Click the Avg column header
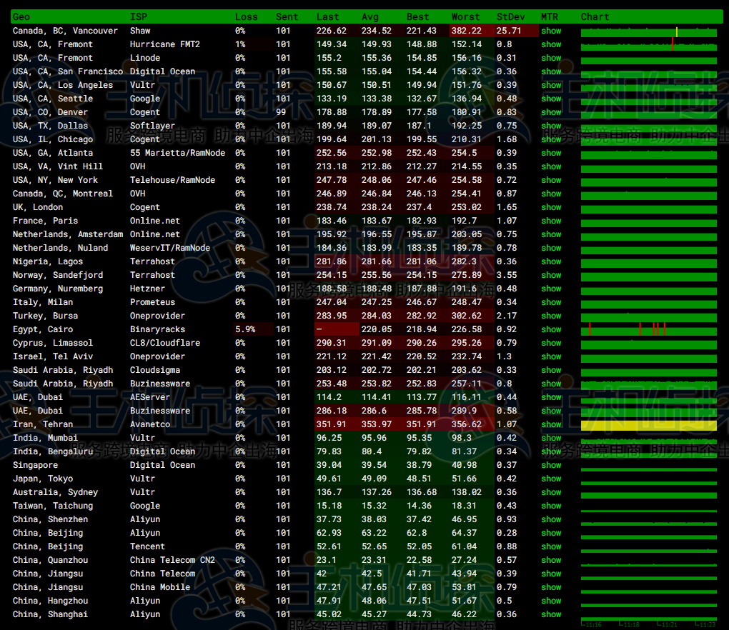Screen dimensions: 729x630 (370, 16)
